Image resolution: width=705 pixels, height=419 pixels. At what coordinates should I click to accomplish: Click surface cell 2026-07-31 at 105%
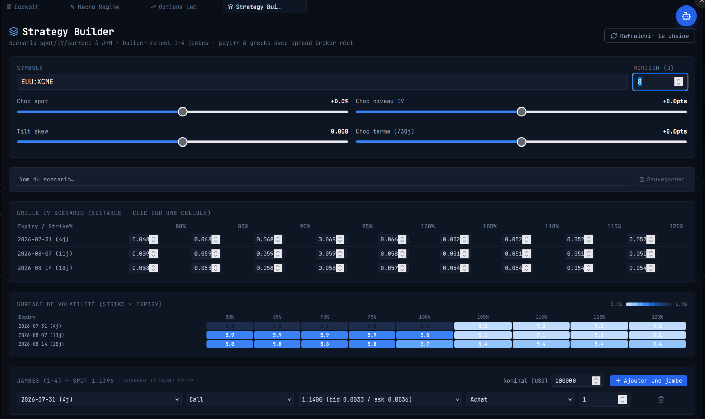tap(483, 326)
